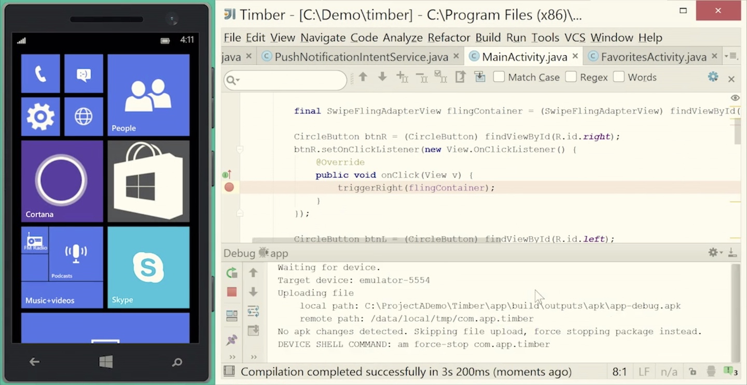Open the hidden tabs list dropdown
The height and width of the screenshot is (385, 747).
731,56
